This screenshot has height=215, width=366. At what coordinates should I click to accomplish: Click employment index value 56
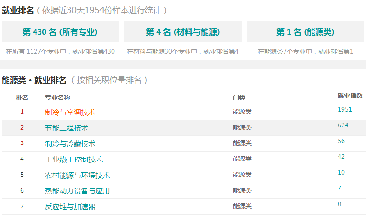tap(341, 141)
